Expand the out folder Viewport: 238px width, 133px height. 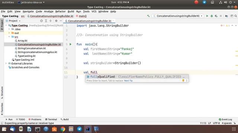(9, 33)
